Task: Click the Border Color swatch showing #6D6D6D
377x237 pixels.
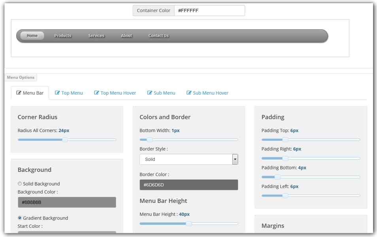Action: 188,185
